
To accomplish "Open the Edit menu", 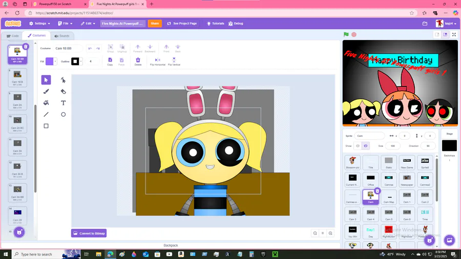I will tap(88, 24).
